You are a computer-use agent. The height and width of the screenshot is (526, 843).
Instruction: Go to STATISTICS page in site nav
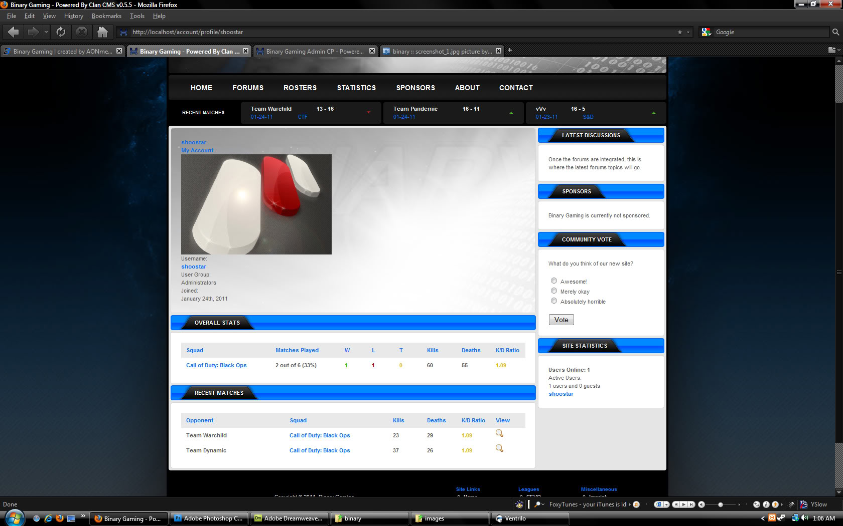click(356, 88)
